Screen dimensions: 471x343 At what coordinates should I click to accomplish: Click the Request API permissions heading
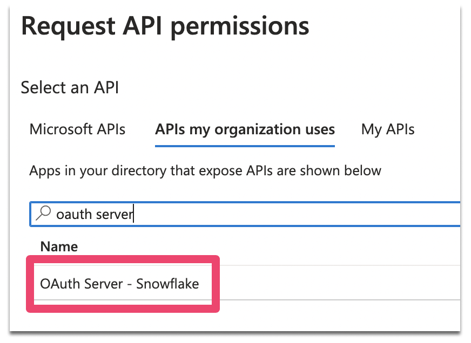[165, 26]
